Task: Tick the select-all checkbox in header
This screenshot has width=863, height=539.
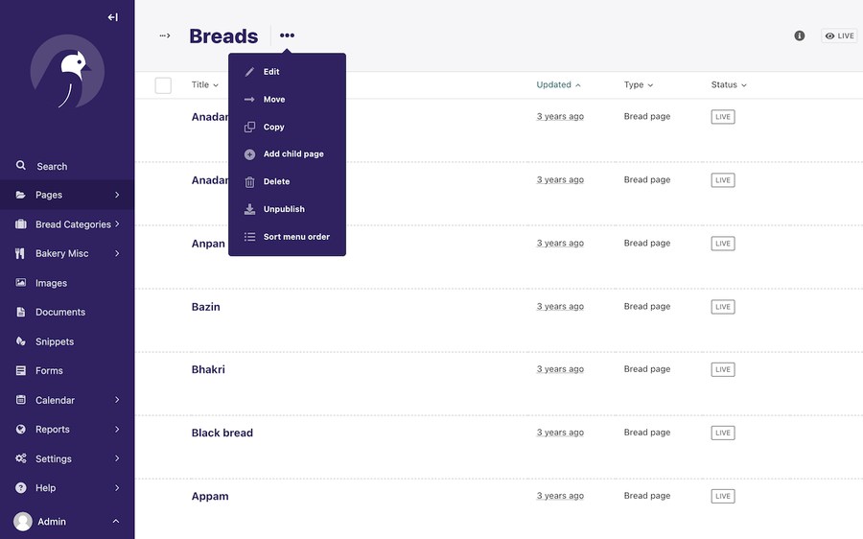Action: pyautogui.click(x=163, y=85)
